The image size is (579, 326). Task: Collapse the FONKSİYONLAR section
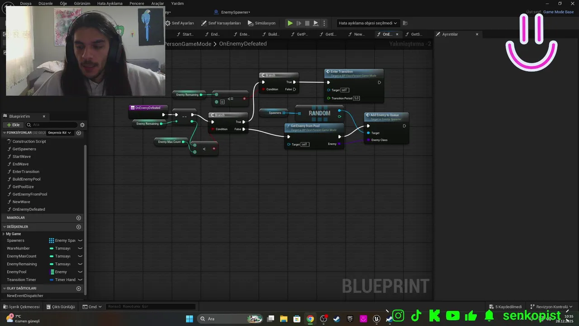(x=5, y=133)
